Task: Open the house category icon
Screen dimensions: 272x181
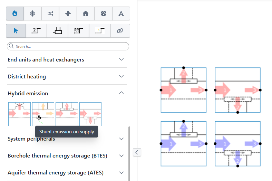Action: click(x=86, y=13)
